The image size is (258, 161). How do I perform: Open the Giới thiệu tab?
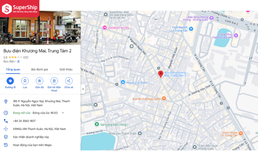pos(66,69)
